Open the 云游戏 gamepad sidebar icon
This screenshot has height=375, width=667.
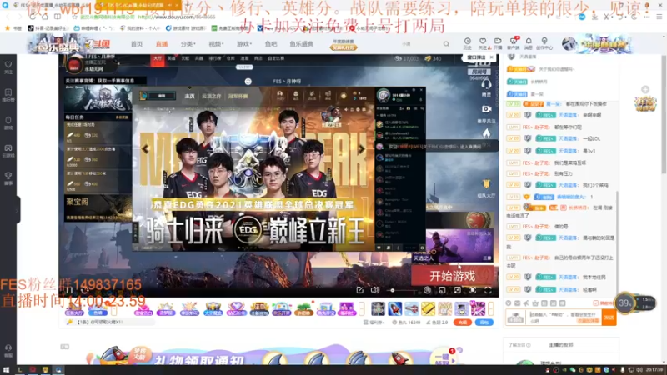pos(8,151)
